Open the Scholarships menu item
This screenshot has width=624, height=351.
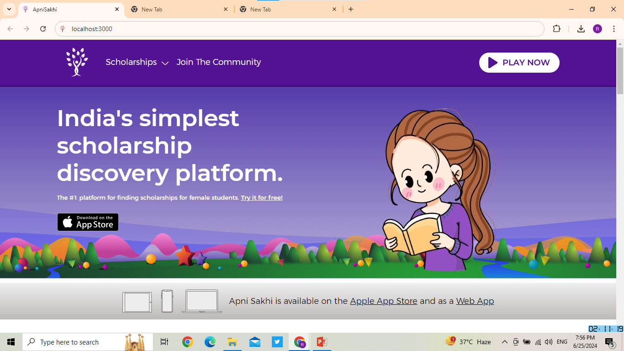pyautogui.click(x=131, y=62)
